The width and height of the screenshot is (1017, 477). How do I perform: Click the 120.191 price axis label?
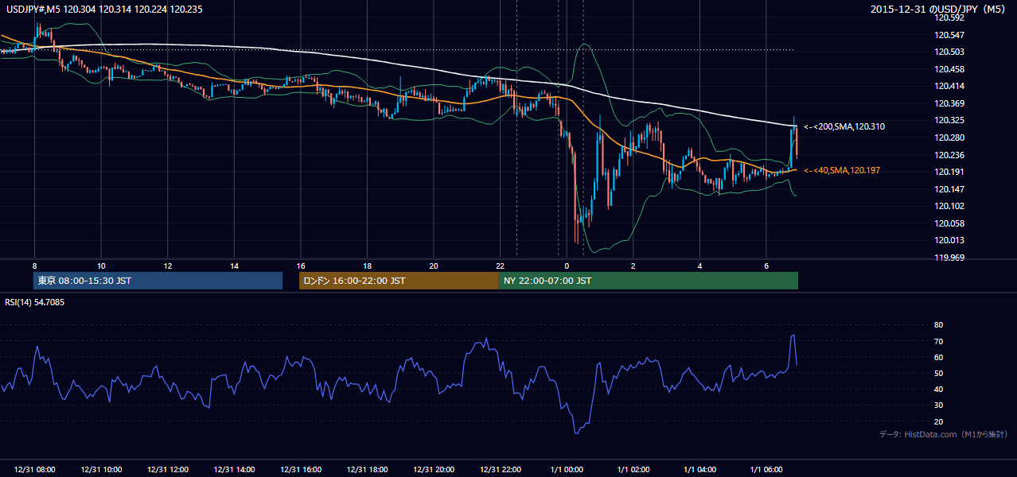pyautogui.click(x=950, y=172)
